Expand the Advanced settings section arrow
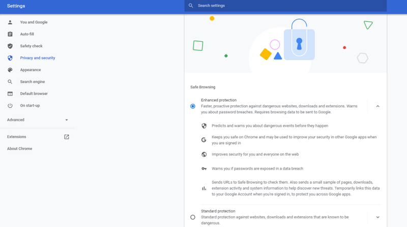 (67, 120)
